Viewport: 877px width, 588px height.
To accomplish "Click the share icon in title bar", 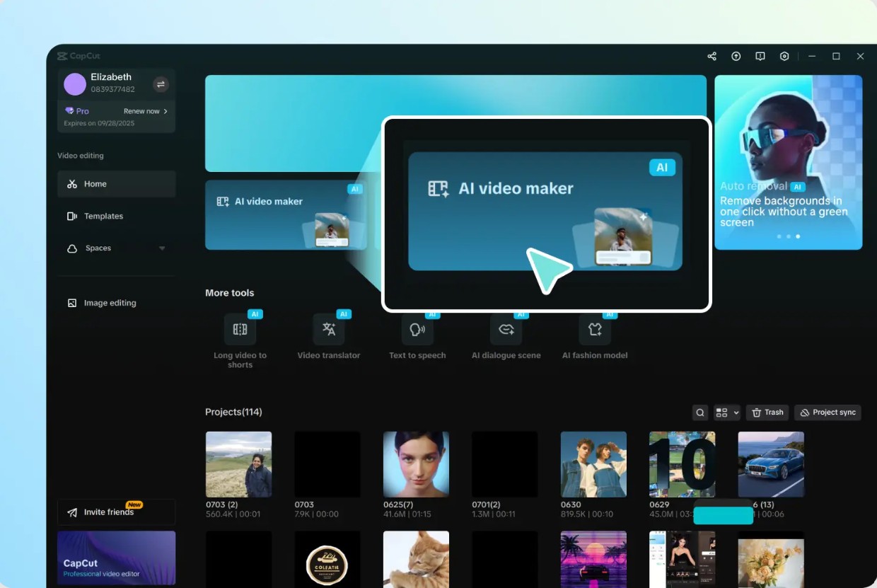I will click(712, 57).
